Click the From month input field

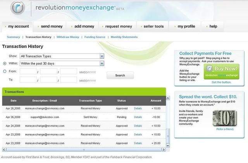28,71
